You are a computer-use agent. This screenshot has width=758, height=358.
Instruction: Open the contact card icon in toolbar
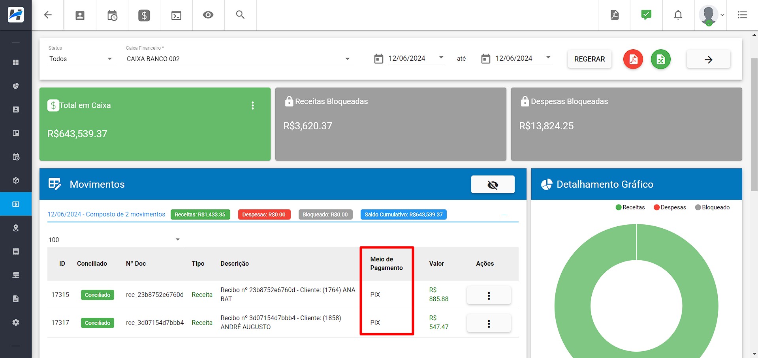(80, 15)
